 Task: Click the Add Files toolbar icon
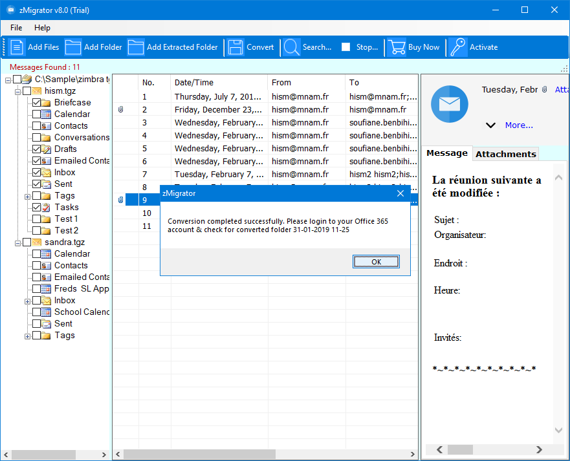[x=16, y=47]
